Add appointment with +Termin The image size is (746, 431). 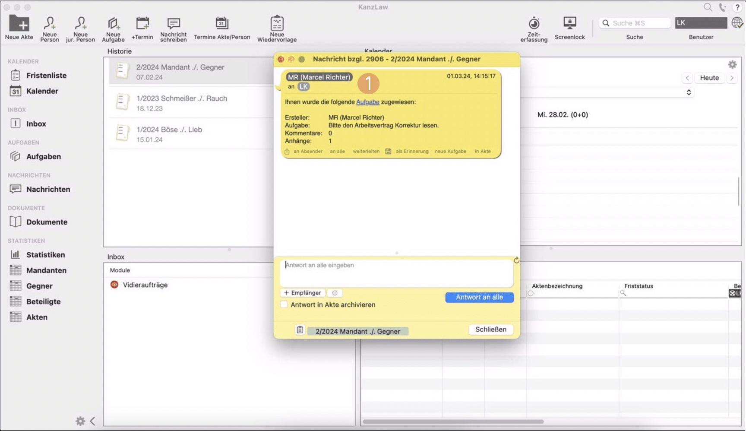(x=142, y=28)
